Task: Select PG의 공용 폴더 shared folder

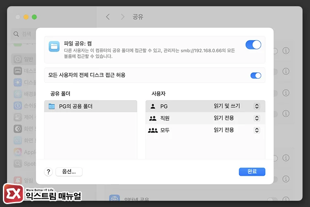Action: coord(91,106)
